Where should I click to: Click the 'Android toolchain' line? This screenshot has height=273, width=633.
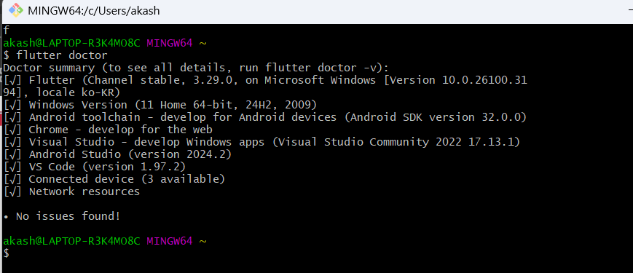[x=265, y=117]
